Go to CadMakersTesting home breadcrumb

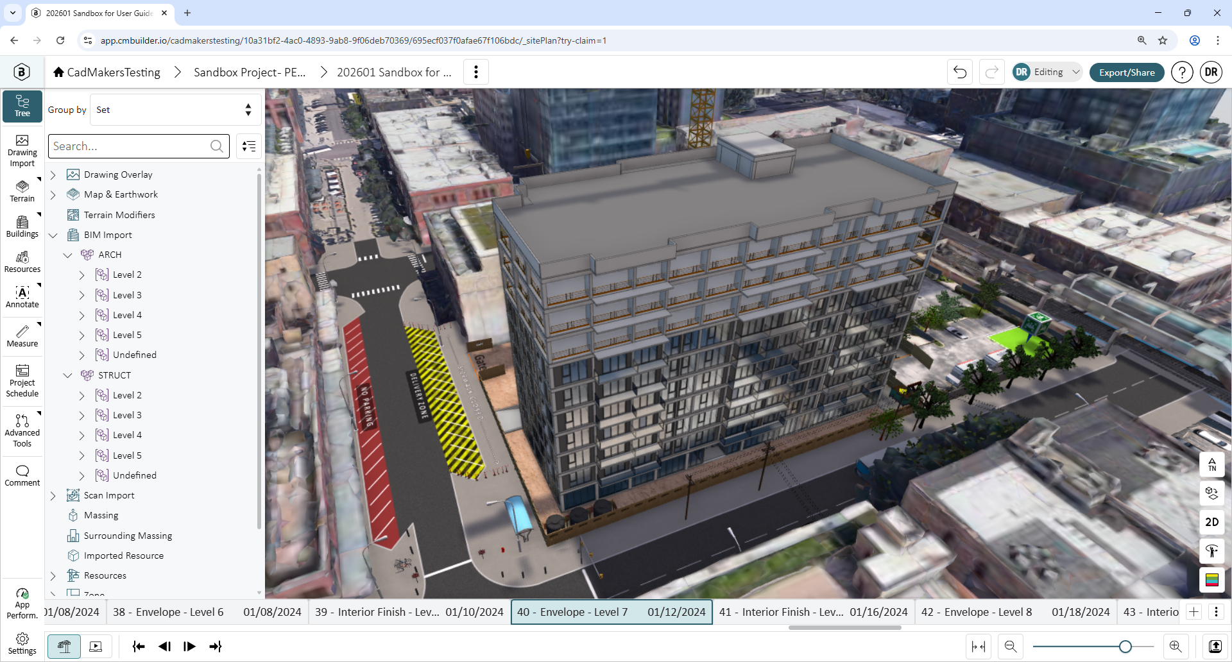(x=107, y=72)
